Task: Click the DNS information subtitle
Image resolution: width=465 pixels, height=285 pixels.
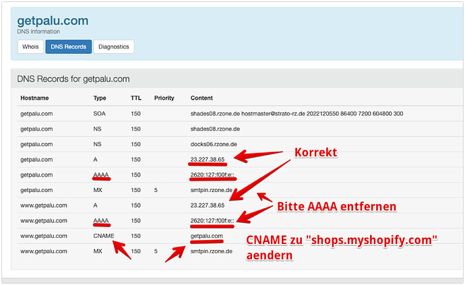Action: coord(38,32)
